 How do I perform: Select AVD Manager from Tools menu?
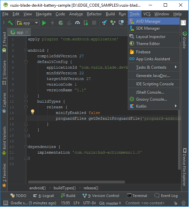154,21
